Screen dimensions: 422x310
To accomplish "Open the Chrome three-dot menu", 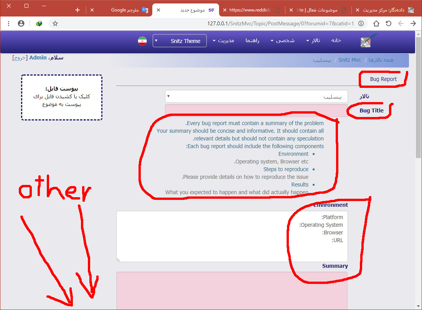I will click(8, 23).
